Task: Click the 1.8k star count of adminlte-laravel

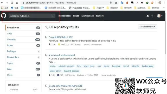Action: point(52,75)
